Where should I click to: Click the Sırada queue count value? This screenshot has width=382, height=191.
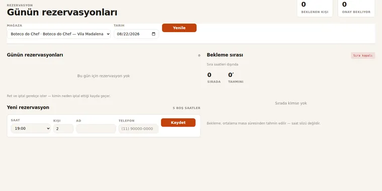pos(209,75)
